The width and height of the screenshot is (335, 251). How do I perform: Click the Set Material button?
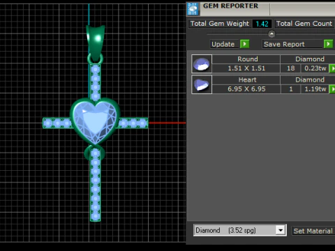click(313, 231)
